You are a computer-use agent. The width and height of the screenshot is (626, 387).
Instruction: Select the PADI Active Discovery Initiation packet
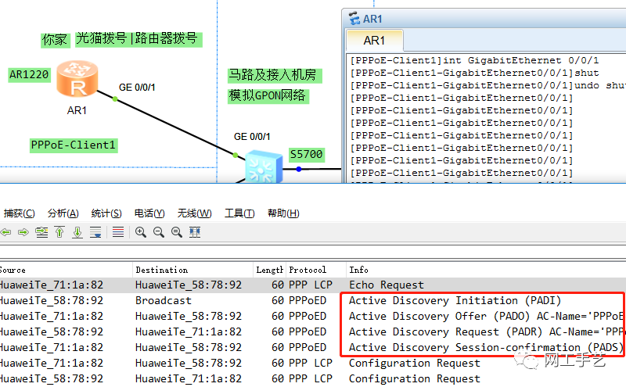(x=313, y=300)
